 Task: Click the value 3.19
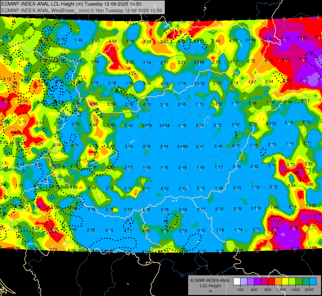(x=164, y=105)
